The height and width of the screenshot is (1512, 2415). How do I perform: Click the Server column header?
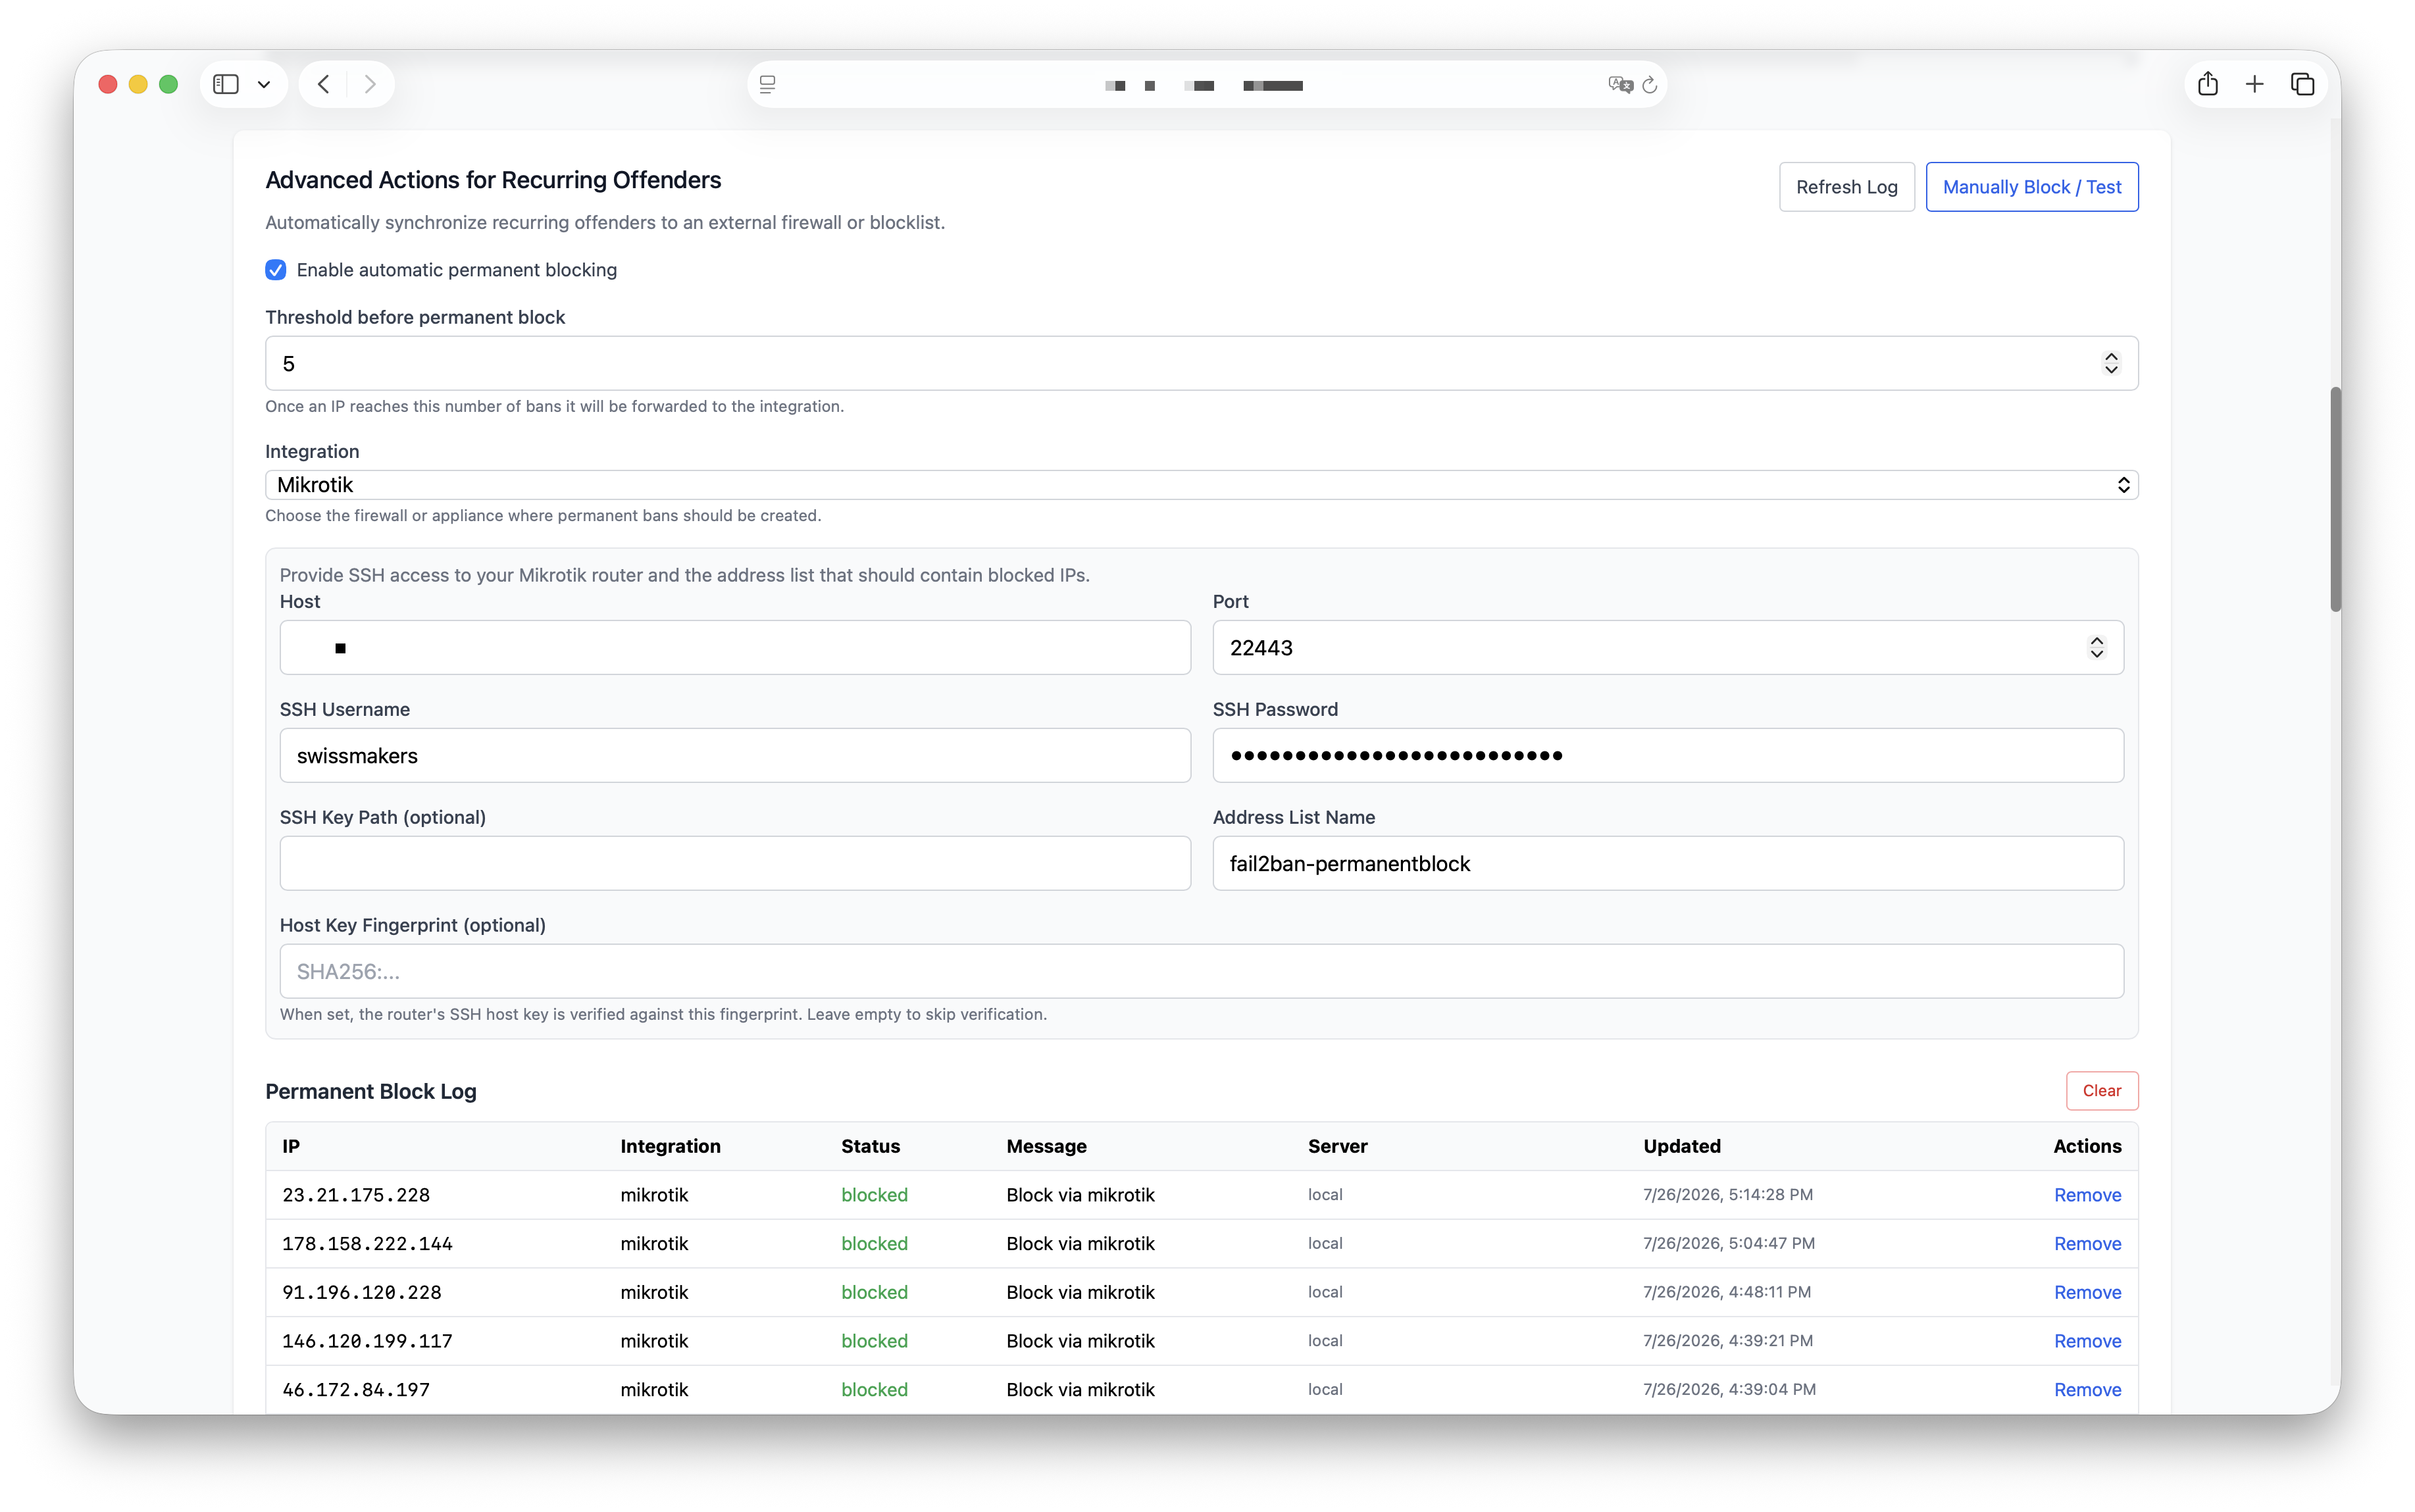(1337, 1146)
